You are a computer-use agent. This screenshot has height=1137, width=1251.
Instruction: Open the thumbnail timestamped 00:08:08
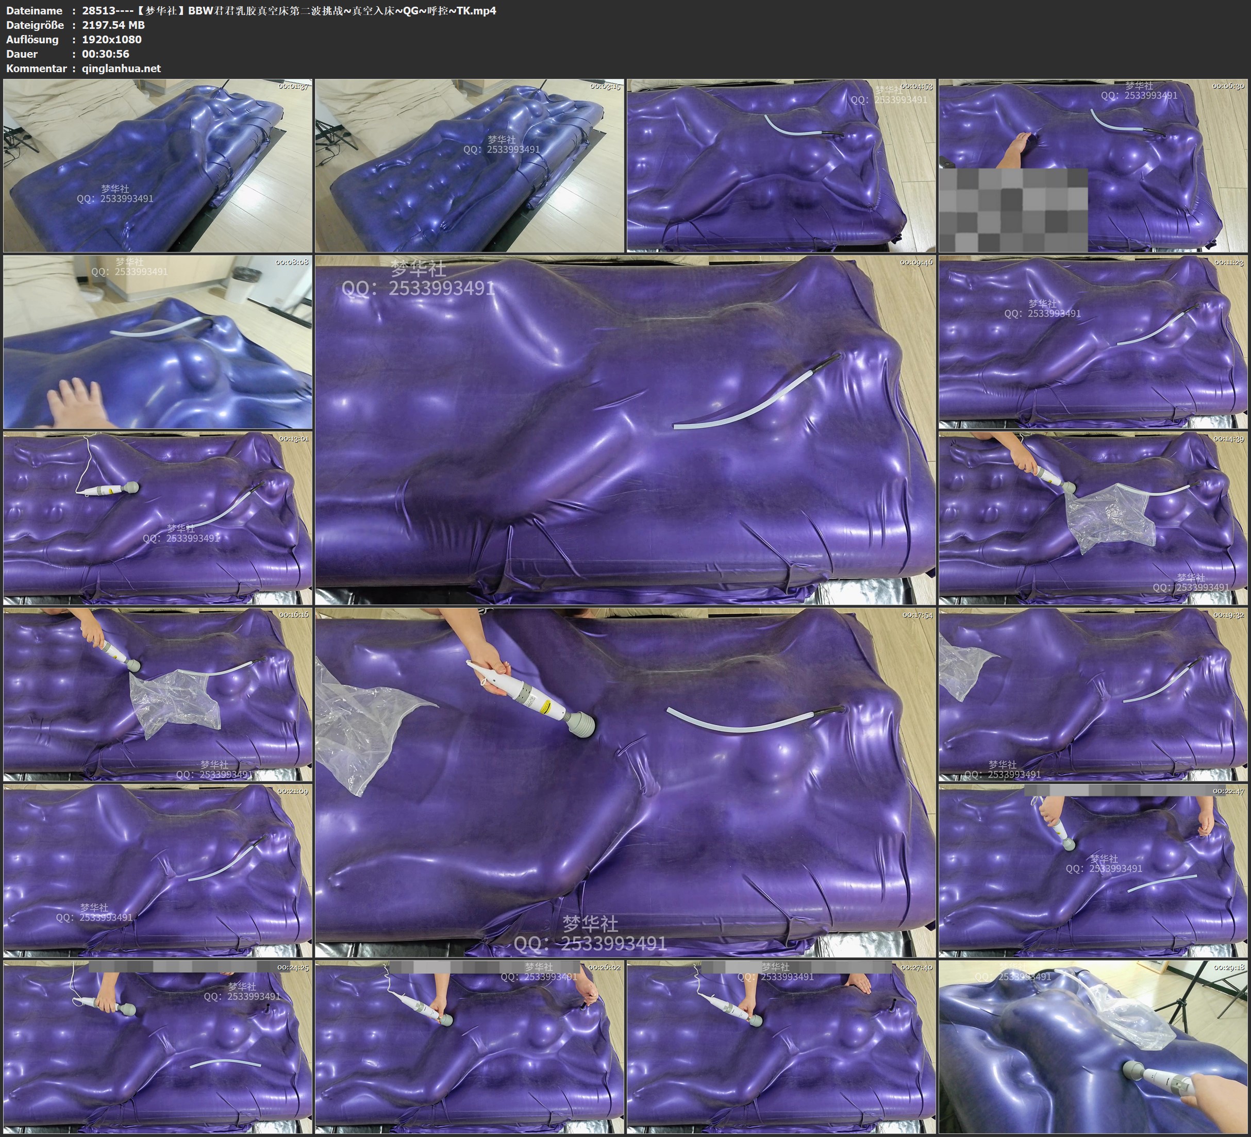[158, 341]
